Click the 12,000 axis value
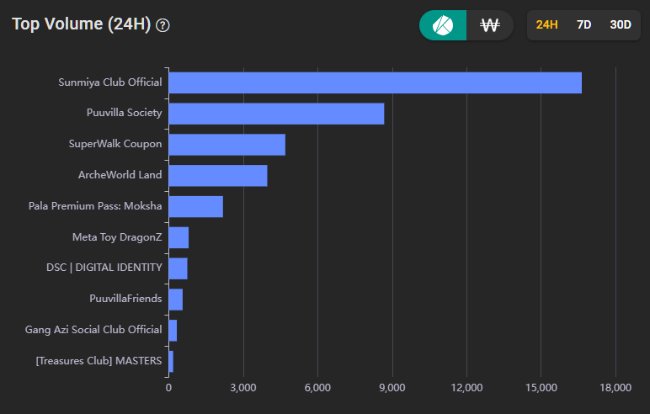 point(466,388)
